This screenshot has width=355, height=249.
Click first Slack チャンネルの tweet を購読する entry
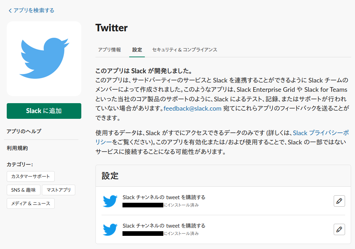tap(164, 197)
